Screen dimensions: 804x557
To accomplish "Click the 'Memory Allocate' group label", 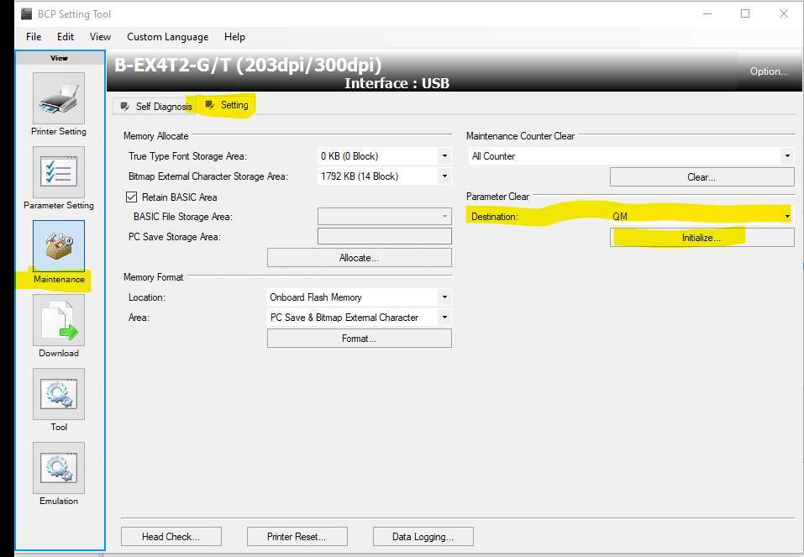I will 156,136.
